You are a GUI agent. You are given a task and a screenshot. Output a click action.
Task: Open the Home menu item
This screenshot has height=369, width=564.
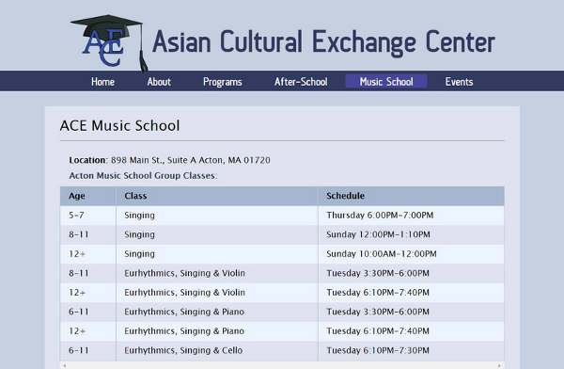click(102, 82)
